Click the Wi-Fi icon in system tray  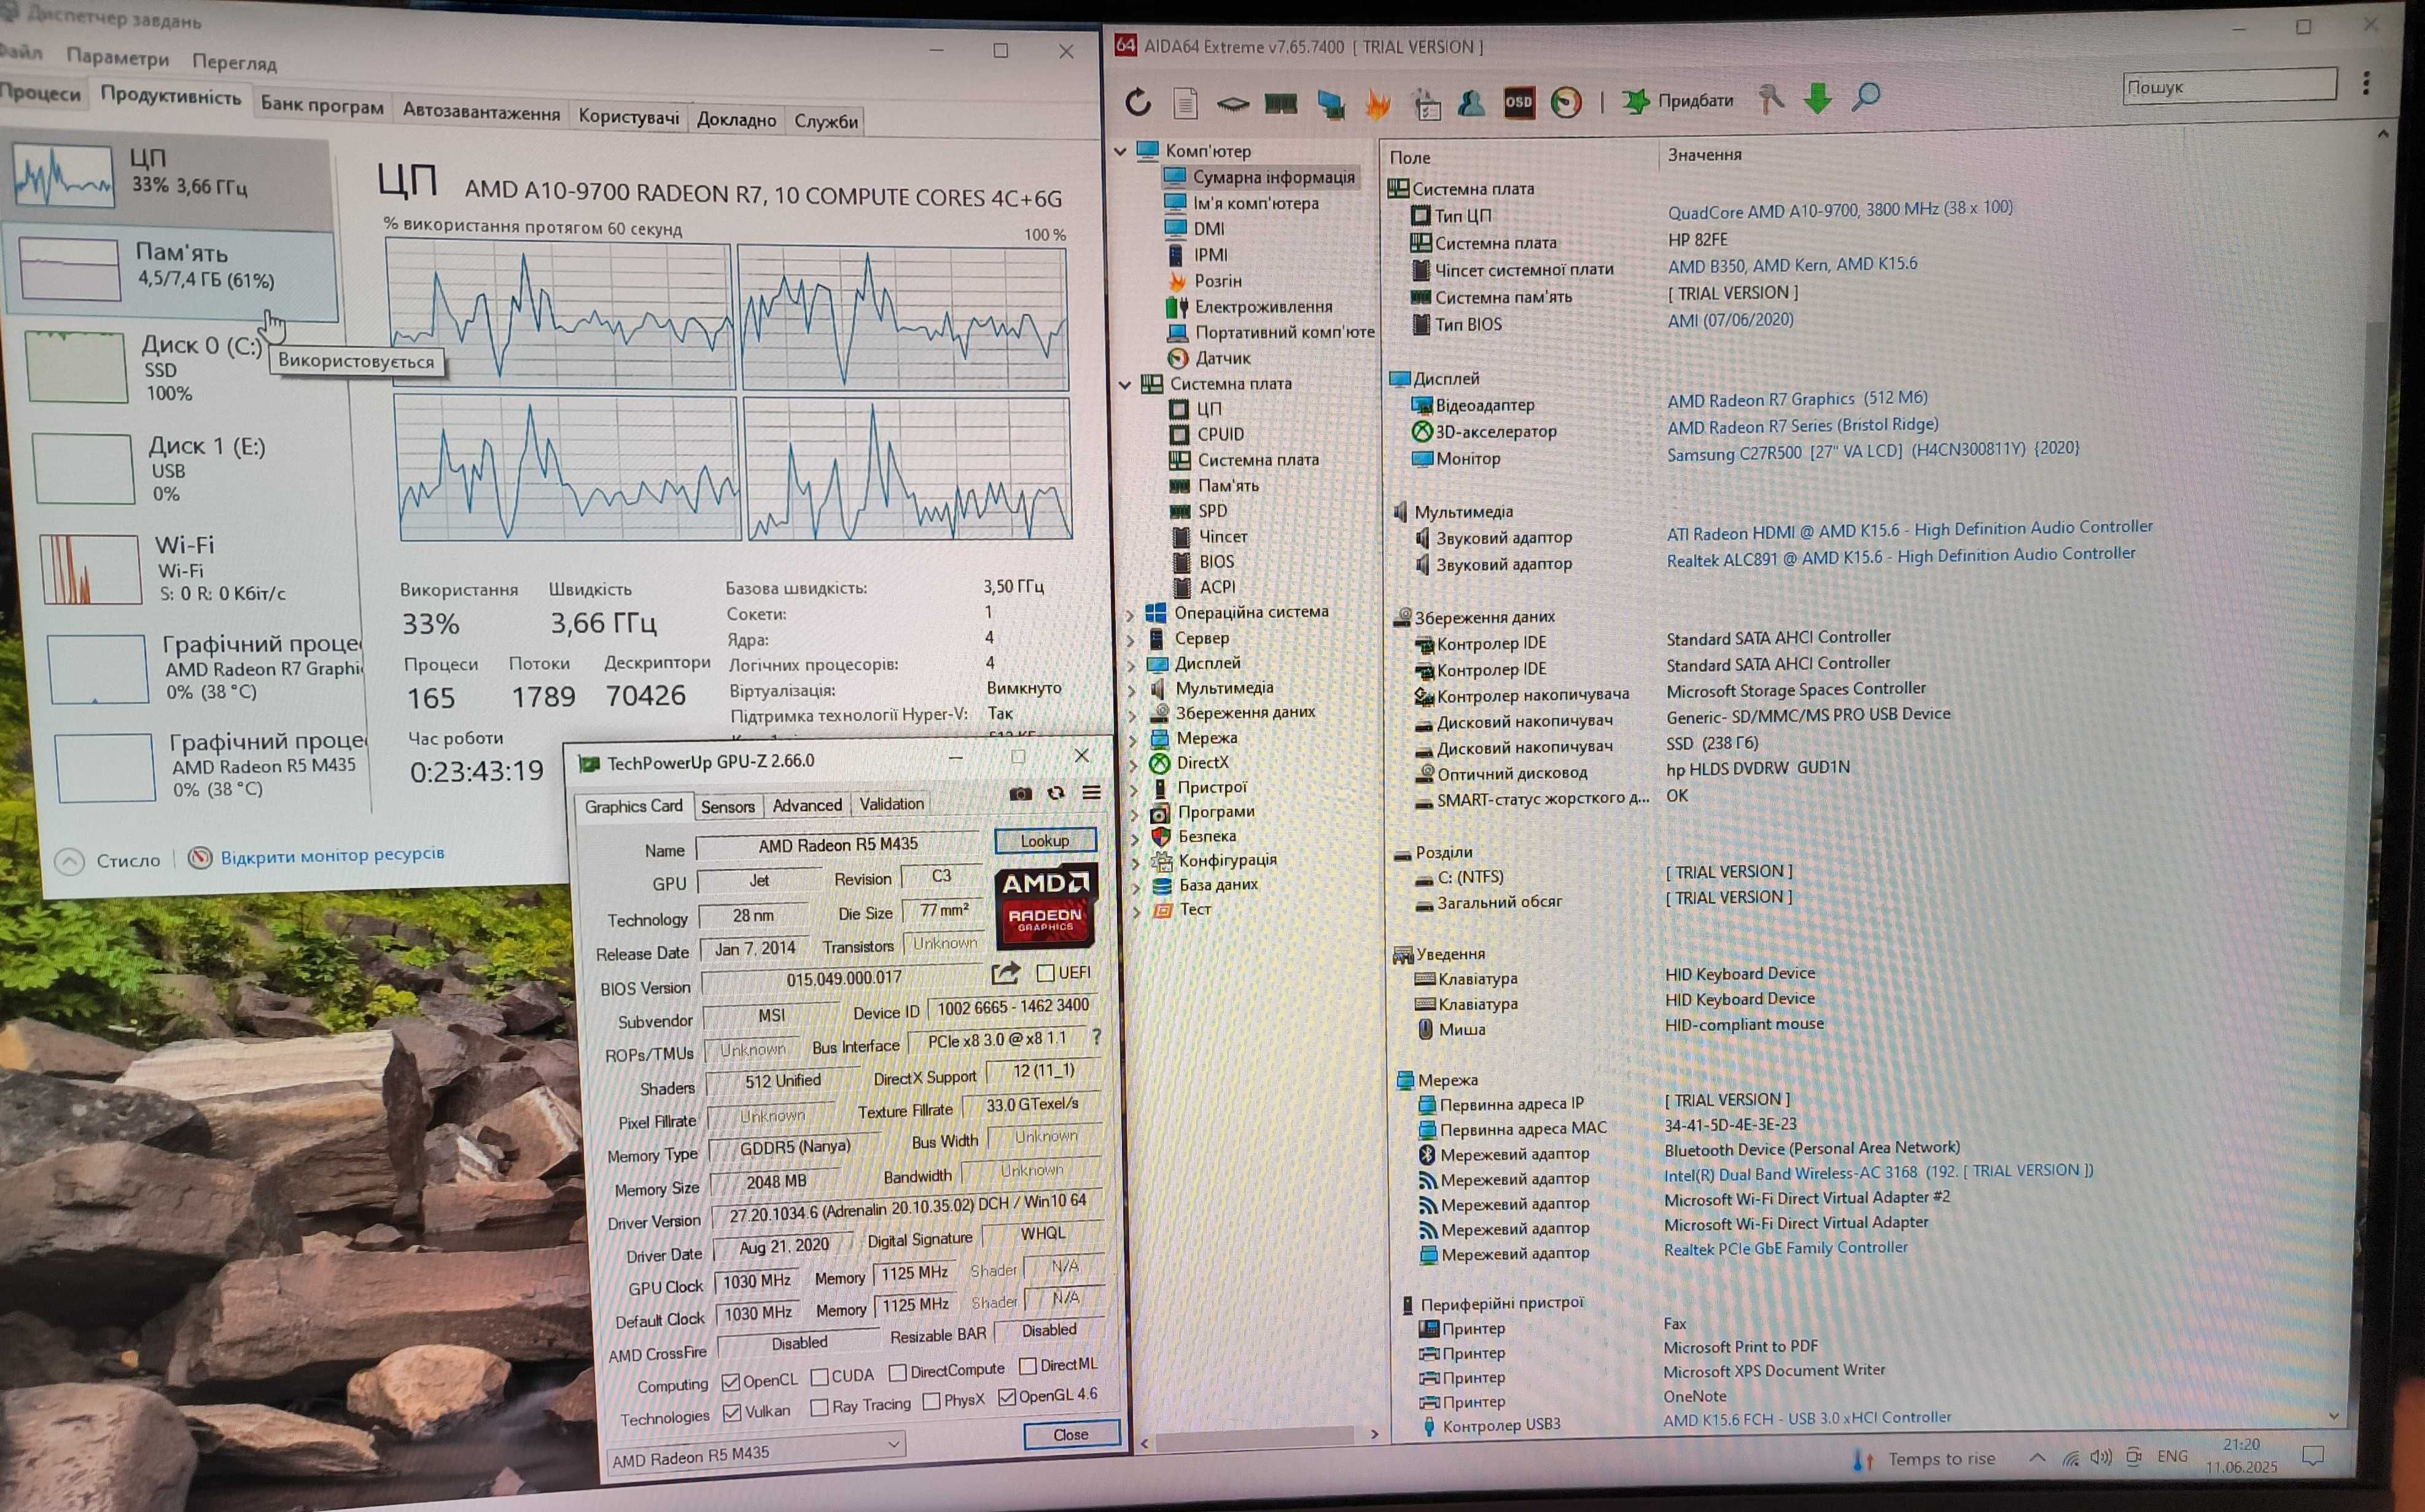(x=2070, y=1459)
